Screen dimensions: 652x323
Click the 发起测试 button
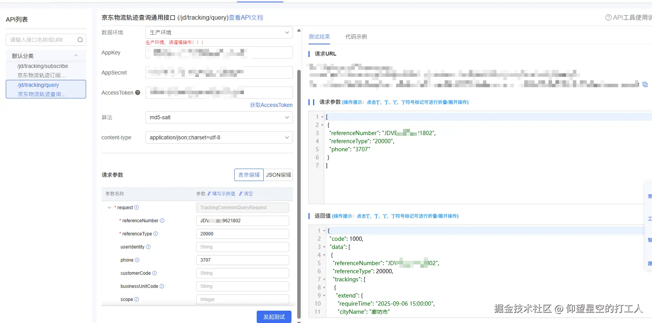click(274, 317)
